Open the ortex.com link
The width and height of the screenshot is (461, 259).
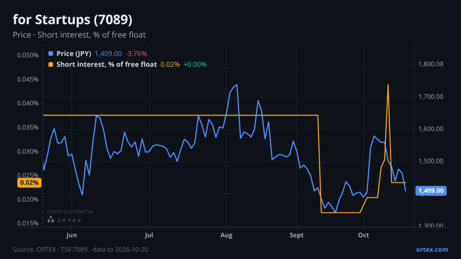click(x=432, y=249)
